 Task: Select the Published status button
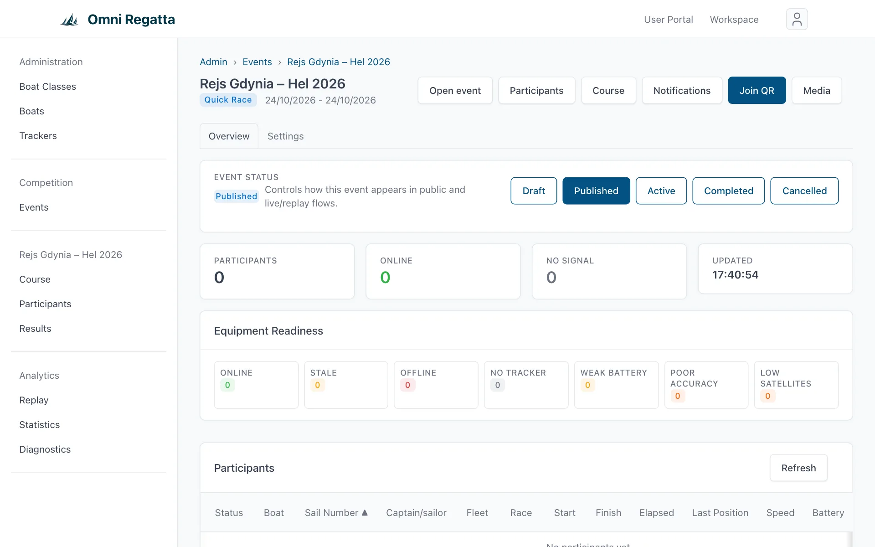point(596,191)
